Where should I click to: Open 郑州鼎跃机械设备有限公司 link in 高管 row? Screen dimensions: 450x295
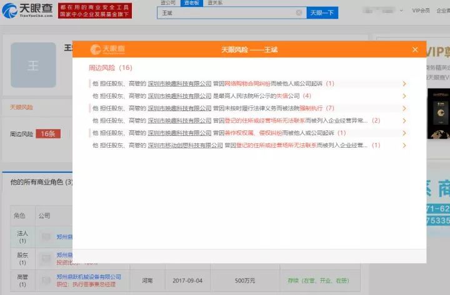(x=89, y=277)
